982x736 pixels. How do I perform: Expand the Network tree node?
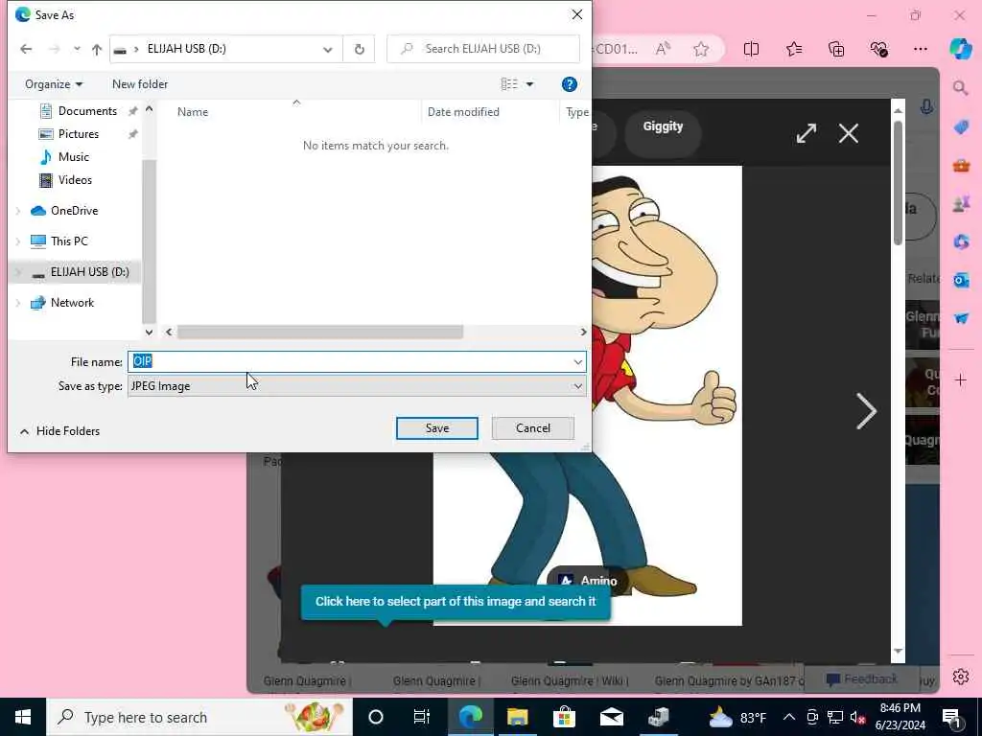(18, 303)
